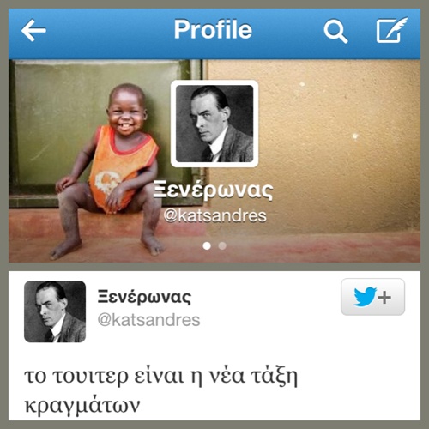The height and width of the screenshot is (429, 429).
Task: Open the tweet text about τουιτερ
Action: point(161,390)
